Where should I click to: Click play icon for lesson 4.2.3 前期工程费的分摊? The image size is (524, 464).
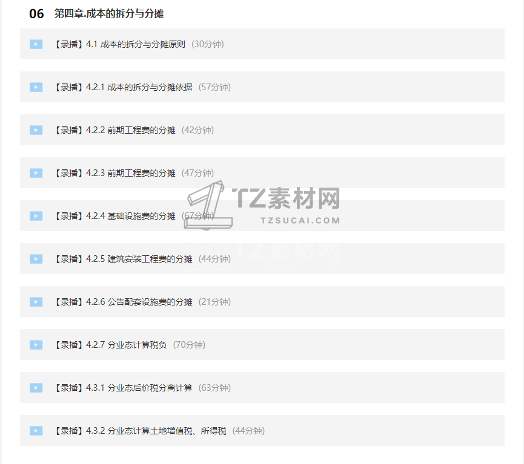[x=36, y=173]
